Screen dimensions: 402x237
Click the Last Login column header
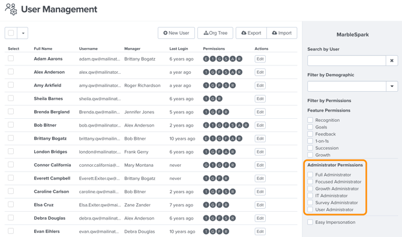pyautogui.click(x=179, y=49)
